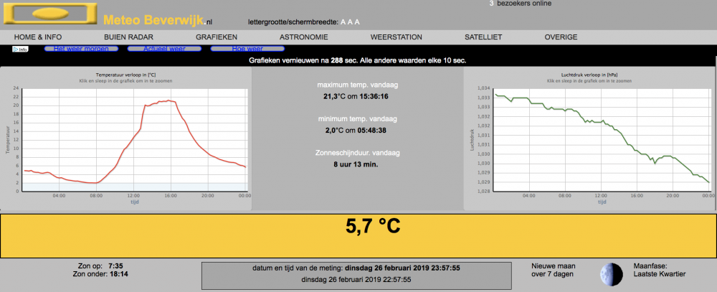Follow the 'Het weer morgen' link
Screen dimensions: 717x292
coord(82,49)
